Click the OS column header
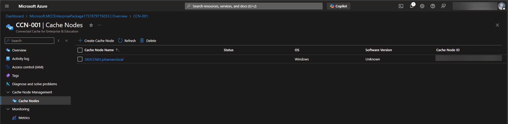This screenshot has width=508, height=124. pyautogui.click(x=297, y=50)
